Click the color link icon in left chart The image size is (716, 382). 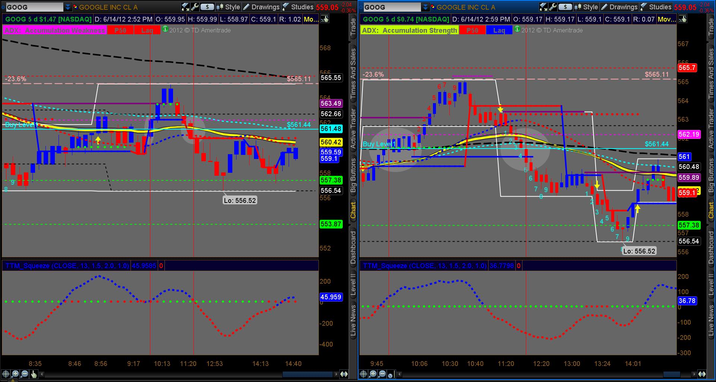75,7
